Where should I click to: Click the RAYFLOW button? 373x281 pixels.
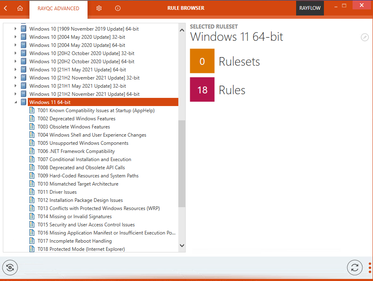[310, 8]
